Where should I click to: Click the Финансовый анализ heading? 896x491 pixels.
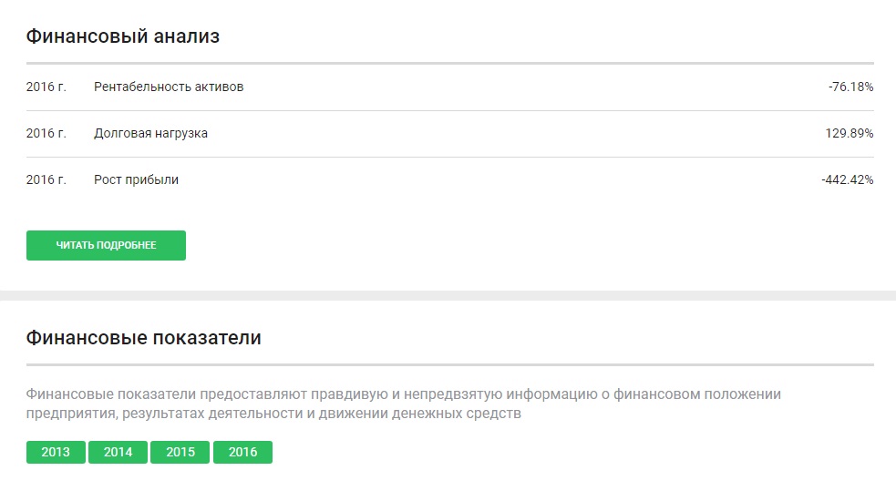122,36
